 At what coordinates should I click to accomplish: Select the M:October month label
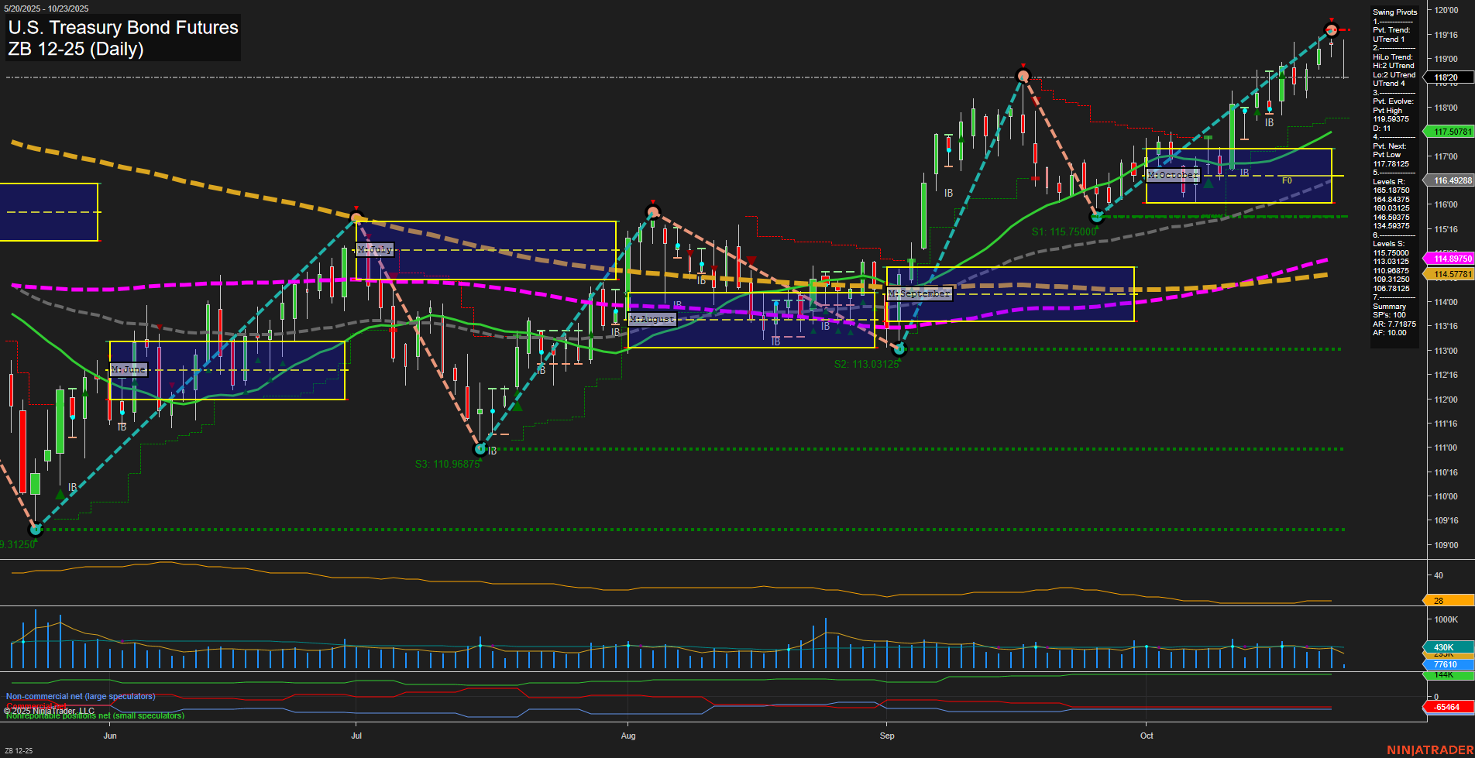click(x=1172, y=175)
